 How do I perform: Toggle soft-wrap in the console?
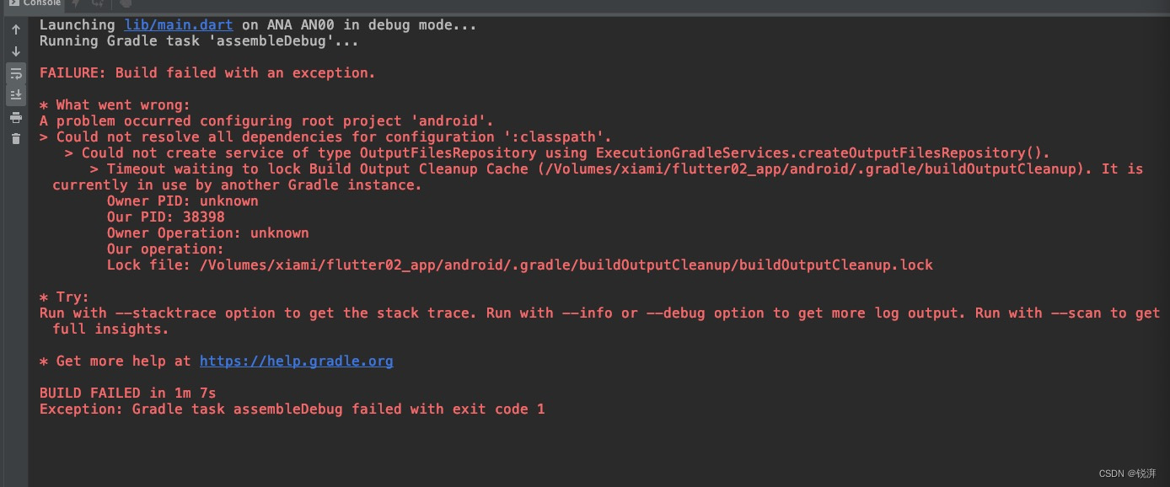tap(15, 73)
